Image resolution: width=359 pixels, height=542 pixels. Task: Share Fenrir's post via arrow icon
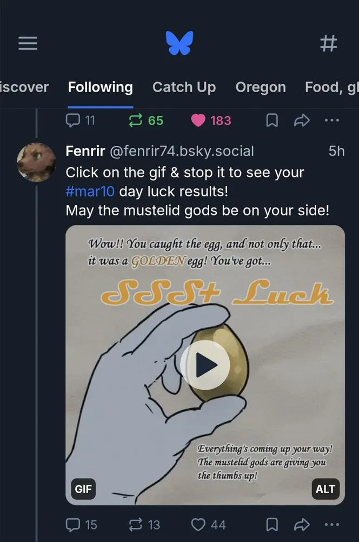(302, 524)
